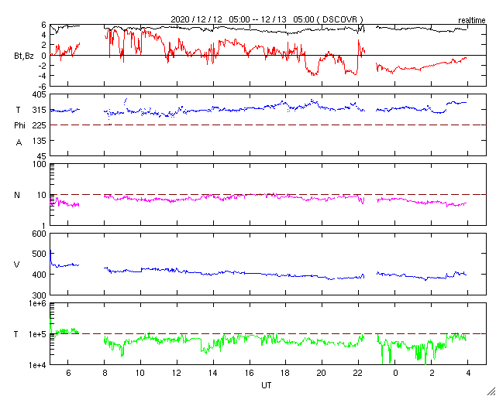Click the "18" hour tick on UT axis

click(286, 374)
